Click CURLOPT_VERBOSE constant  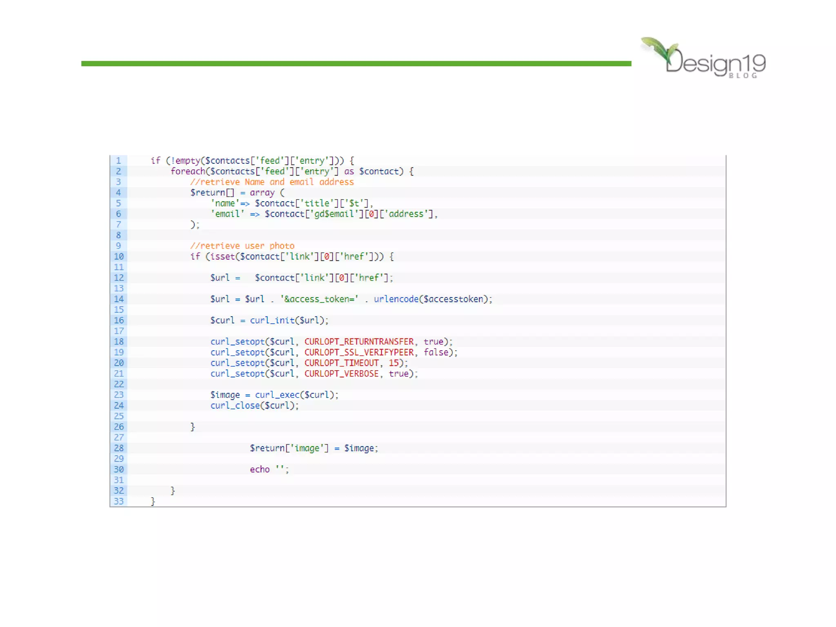tap(341, 374)
